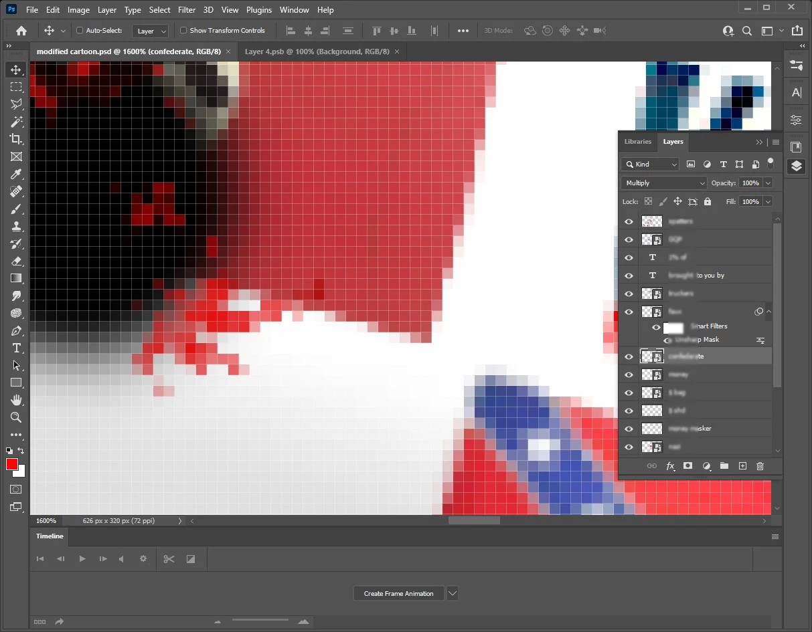Hide the topmost spatters layer
812x632 pixels.
point(629,221)
